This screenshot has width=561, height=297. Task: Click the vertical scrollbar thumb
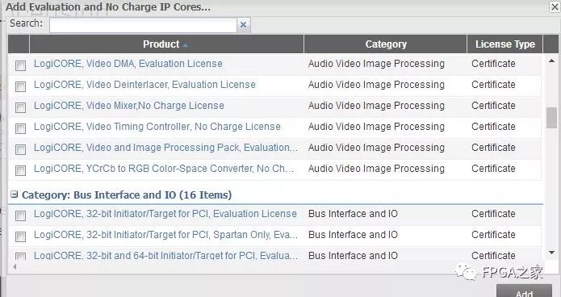coord(551,118)
